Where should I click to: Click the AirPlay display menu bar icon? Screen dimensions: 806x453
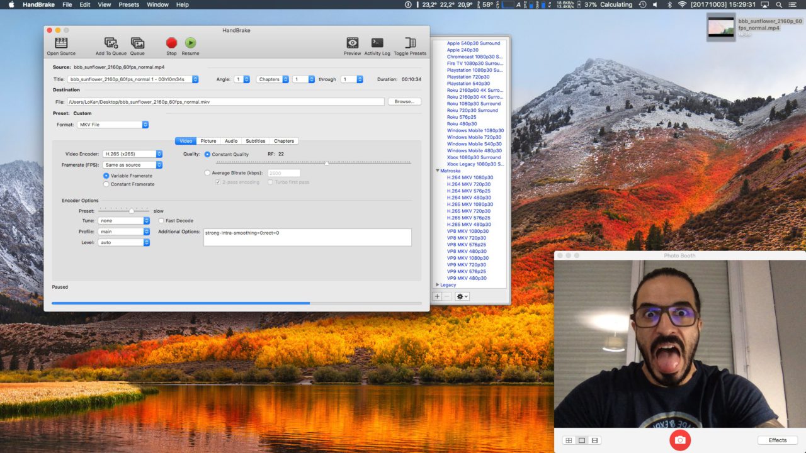(765, 4)
